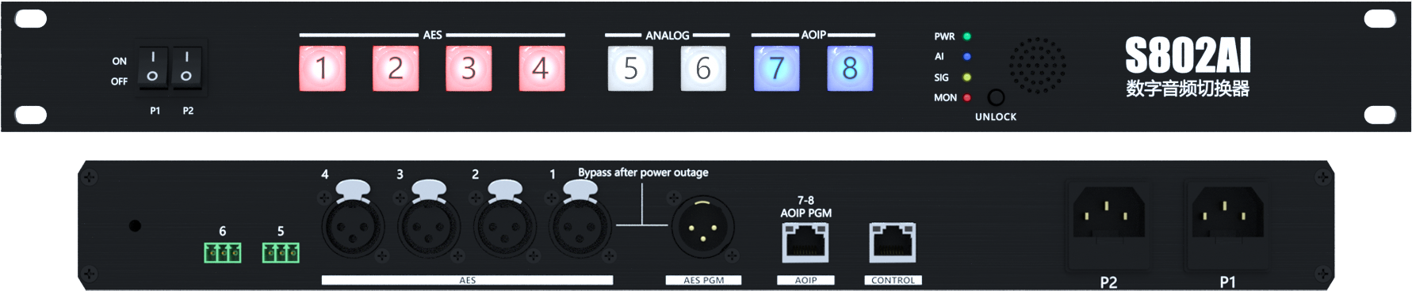Click the red MON indicator LED

coord(966,98)
